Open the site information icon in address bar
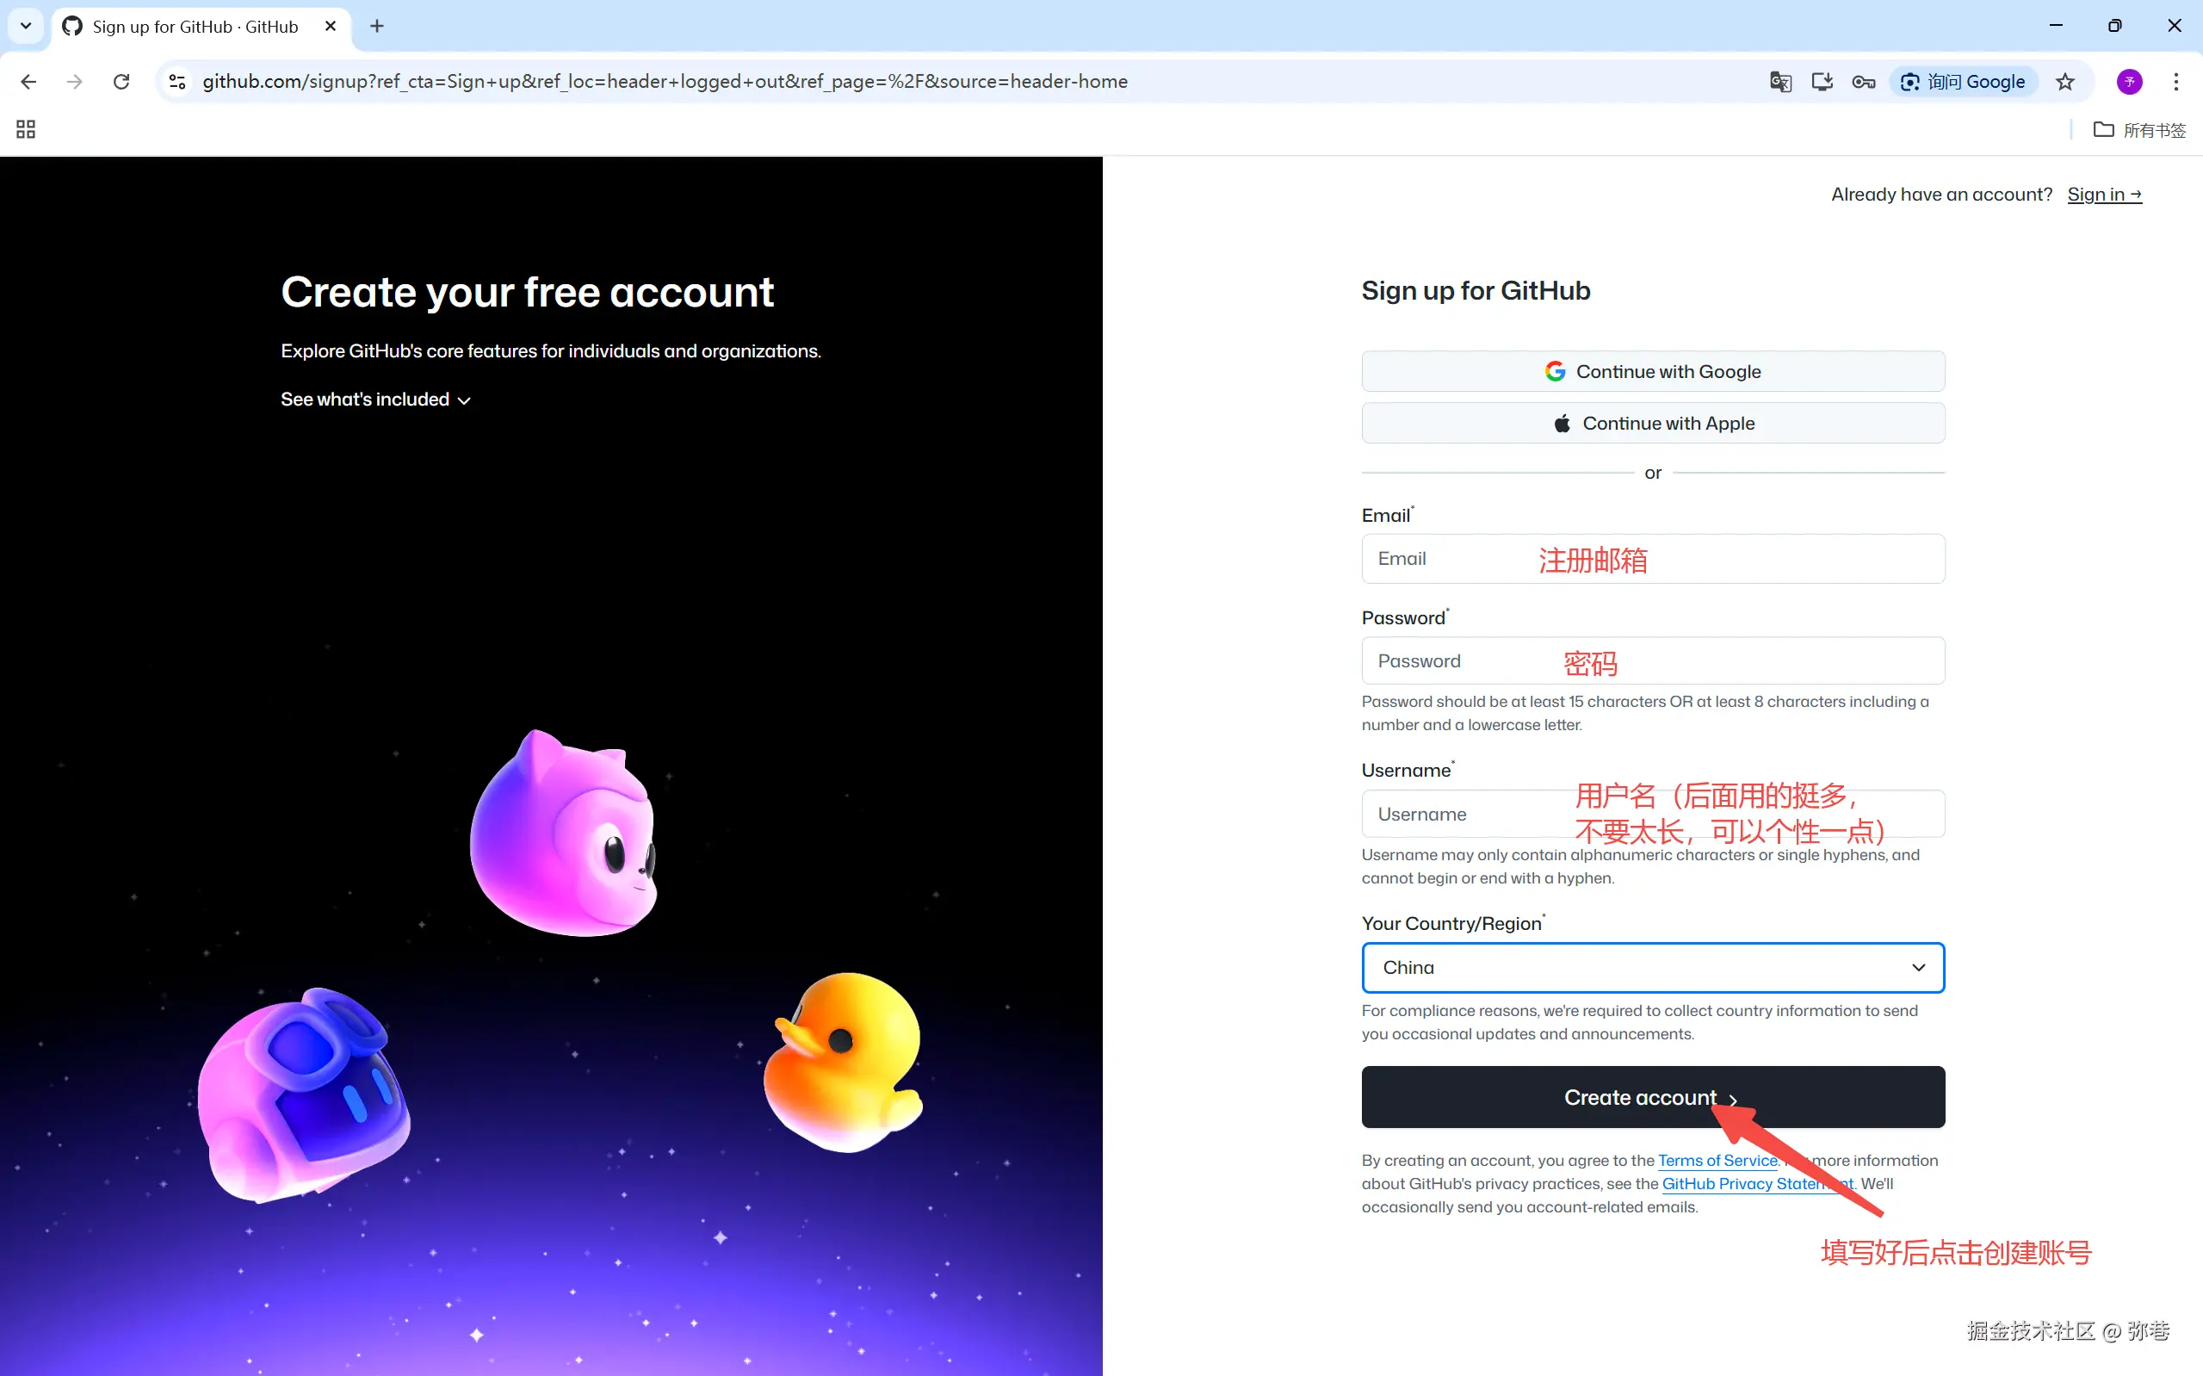The width and height of the screenshot is (2203, 1376). (x=177, y=82)
